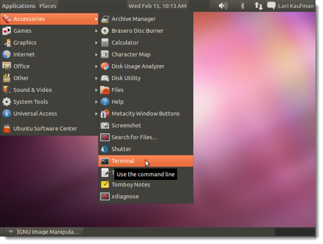Viewport: 323px width, 244px height.
Task: Click the Metacity Window Buttons icon
Action: (x=105, y=113)
